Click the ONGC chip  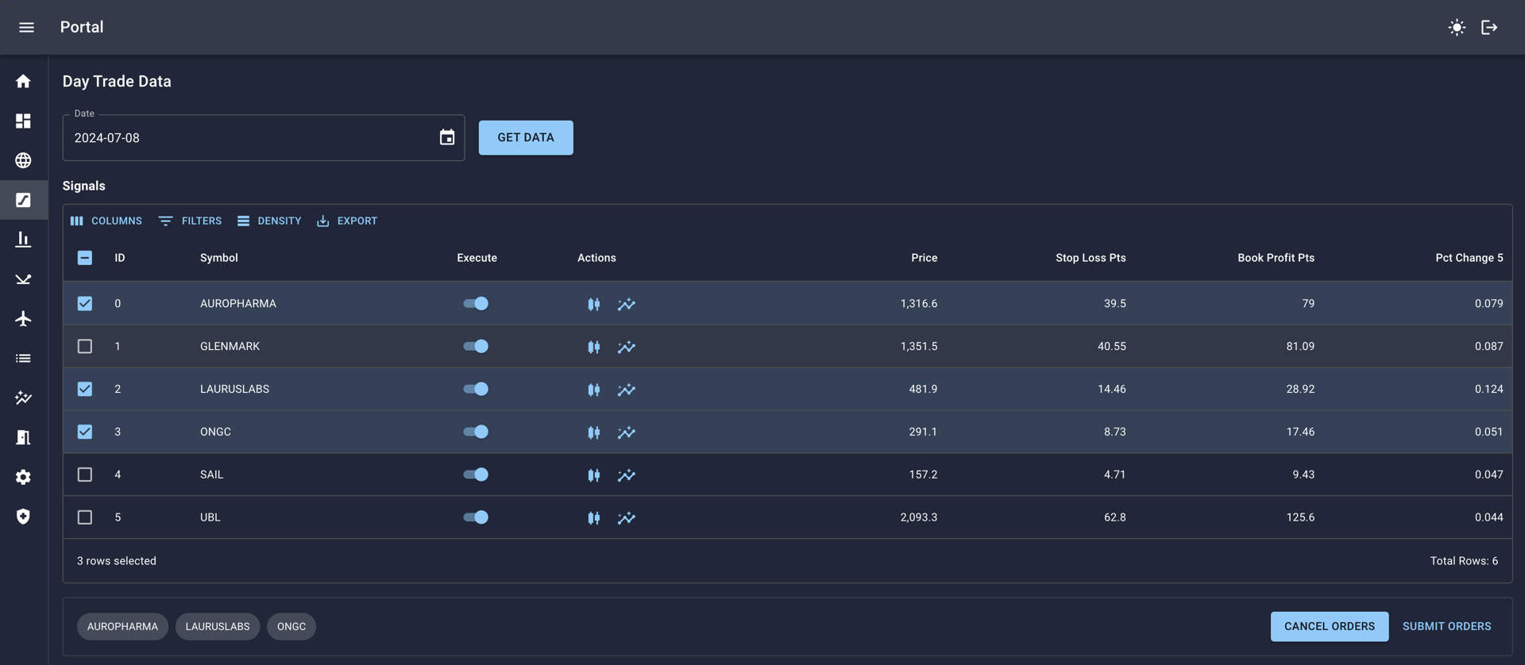(x=291, y=626)
